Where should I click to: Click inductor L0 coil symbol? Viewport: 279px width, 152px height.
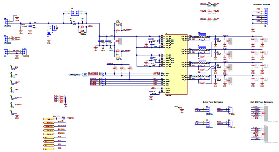203,35
